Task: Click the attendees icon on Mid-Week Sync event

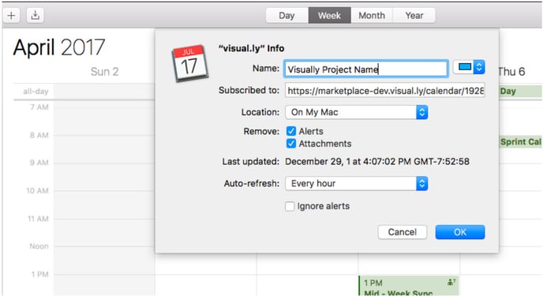Action: click(451, 282)
